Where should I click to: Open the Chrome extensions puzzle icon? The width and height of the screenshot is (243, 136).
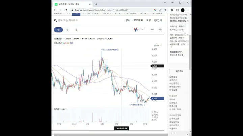pyautogui.click(x=172, y=10)
